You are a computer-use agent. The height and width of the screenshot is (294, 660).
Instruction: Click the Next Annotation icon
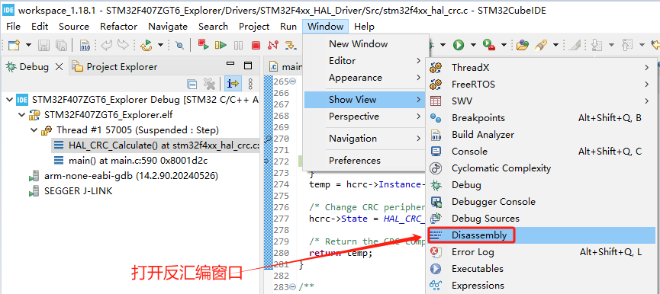pos(597,45)
